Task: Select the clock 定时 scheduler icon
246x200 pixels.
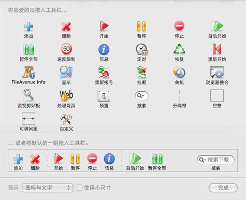Action: [141, 49]
